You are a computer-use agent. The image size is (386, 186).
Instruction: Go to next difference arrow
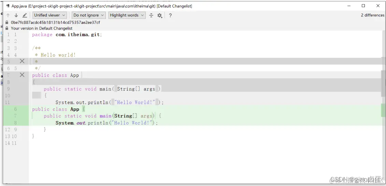pyautogui.click(x=16, y=15)
